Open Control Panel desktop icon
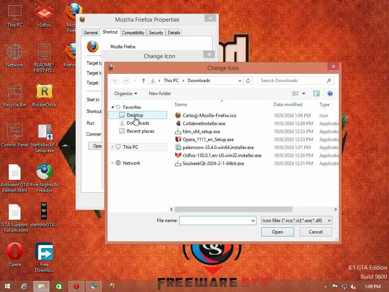The image size is (389, 292). coord(15,136)
